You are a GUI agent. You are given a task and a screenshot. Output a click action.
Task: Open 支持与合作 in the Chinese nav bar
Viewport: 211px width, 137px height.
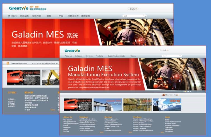[73, 16]
